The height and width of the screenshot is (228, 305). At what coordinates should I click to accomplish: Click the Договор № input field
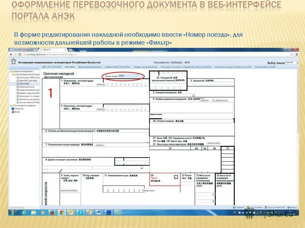(x=212, y=83)
